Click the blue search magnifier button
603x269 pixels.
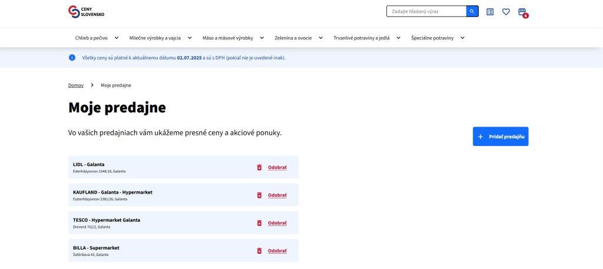click(x=472, y=12)
